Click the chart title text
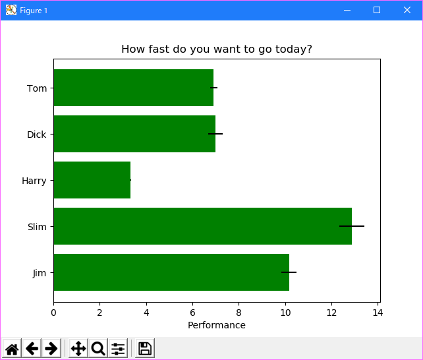 click(217, 49)
